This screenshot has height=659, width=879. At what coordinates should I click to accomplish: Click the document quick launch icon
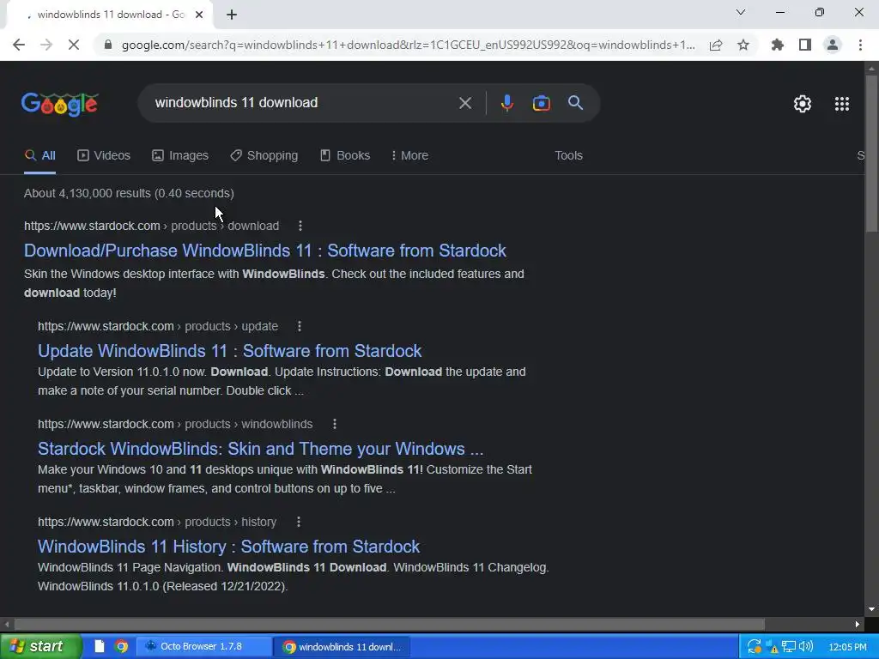click(100, 647)
